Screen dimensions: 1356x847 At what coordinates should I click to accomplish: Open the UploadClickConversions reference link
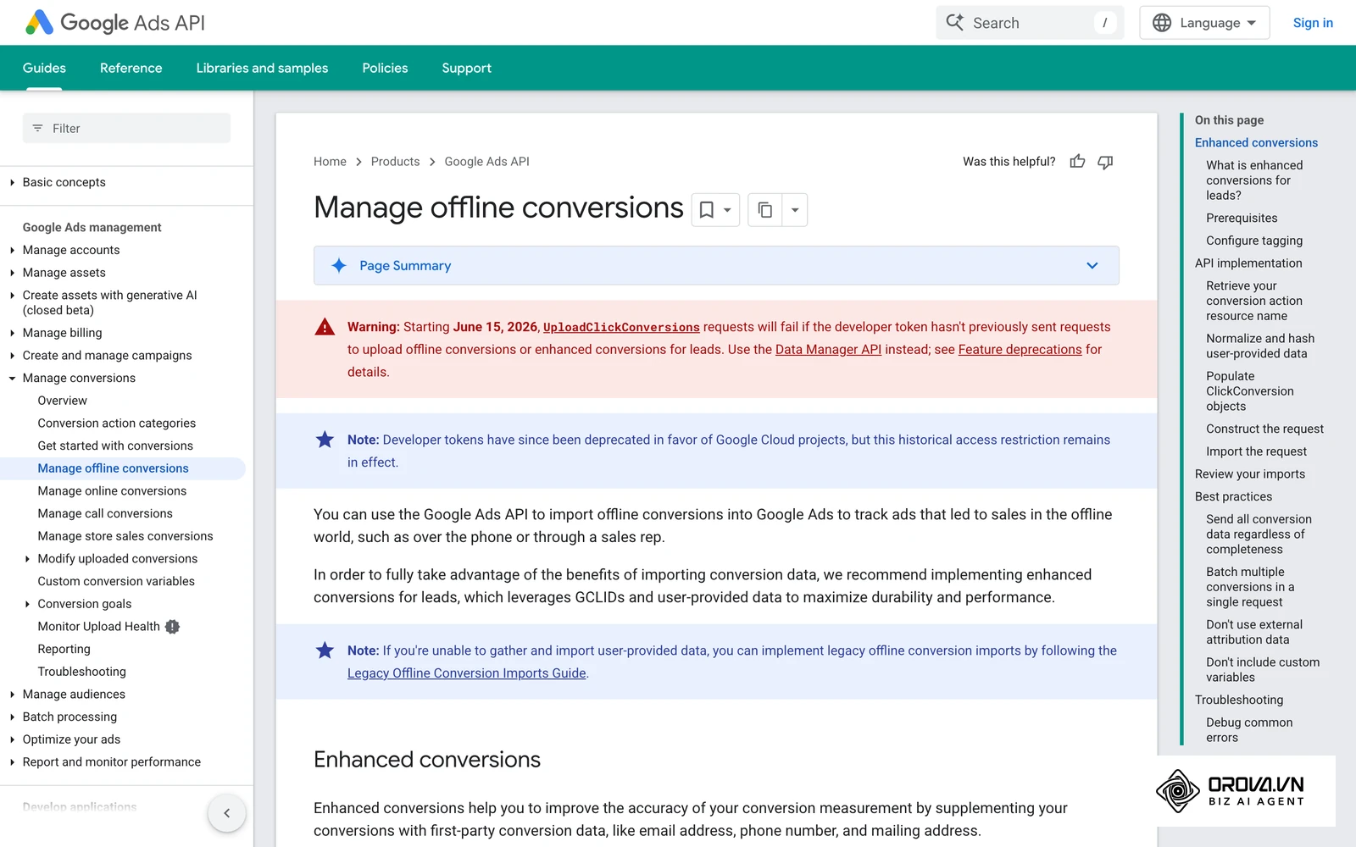point(621,327)
